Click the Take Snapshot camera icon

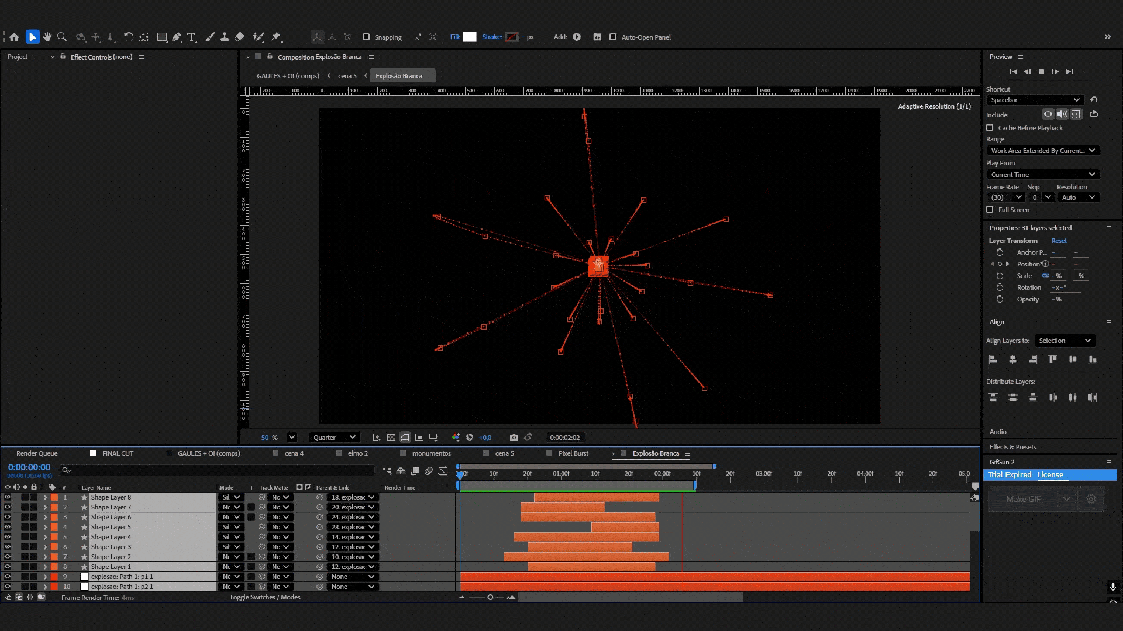pos(514,437)
